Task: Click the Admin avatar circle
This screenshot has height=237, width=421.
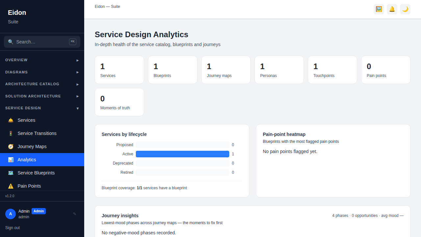Action: point(11,214)
